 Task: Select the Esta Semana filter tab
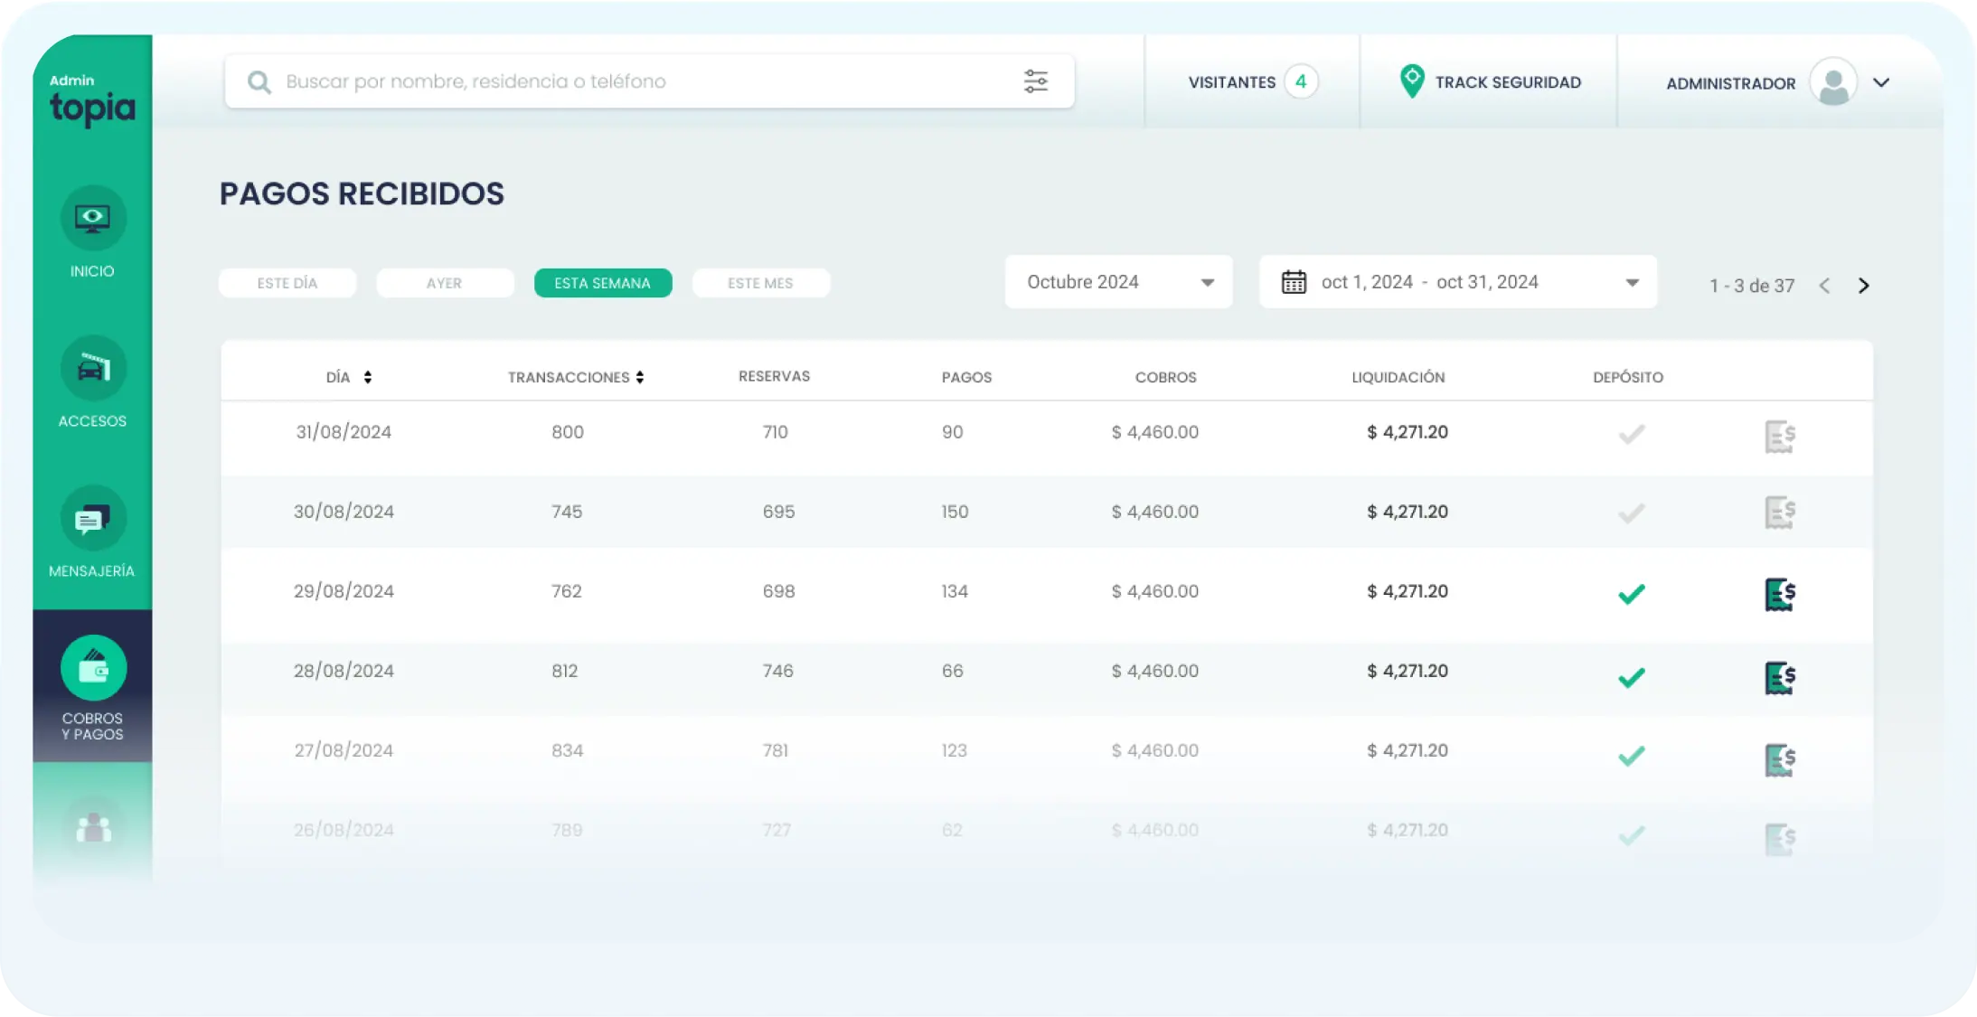(x=603, y=283)
